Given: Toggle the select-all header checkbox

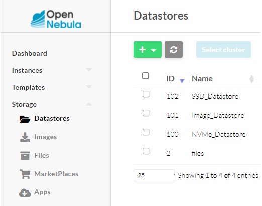Looking at the screenshot, I should (x=145, y=76).
